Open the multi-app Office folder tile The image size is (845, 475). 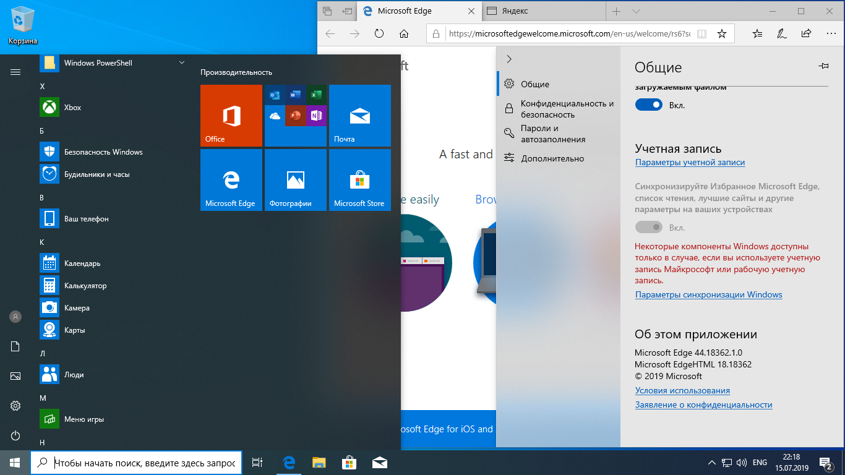pos(296,116)
